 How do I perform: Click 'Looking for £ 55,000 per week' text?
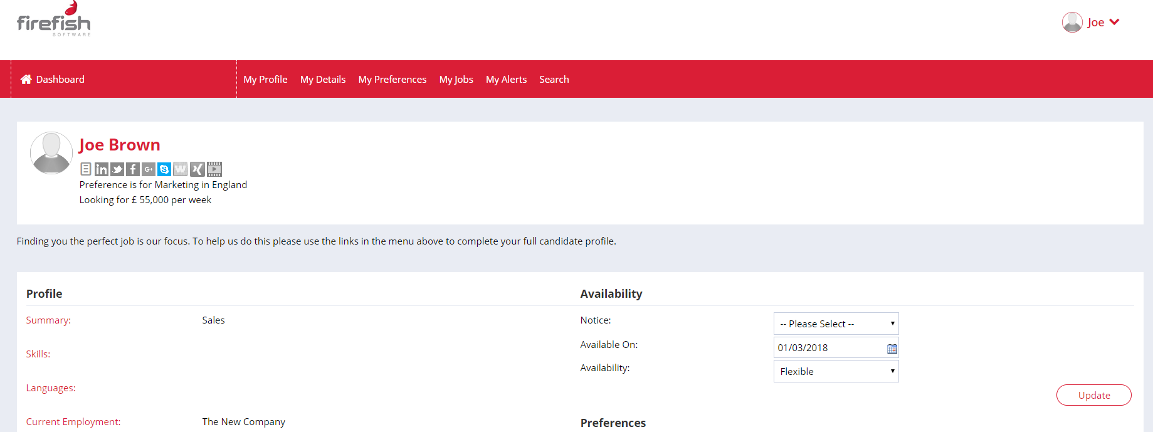point(145,200)
